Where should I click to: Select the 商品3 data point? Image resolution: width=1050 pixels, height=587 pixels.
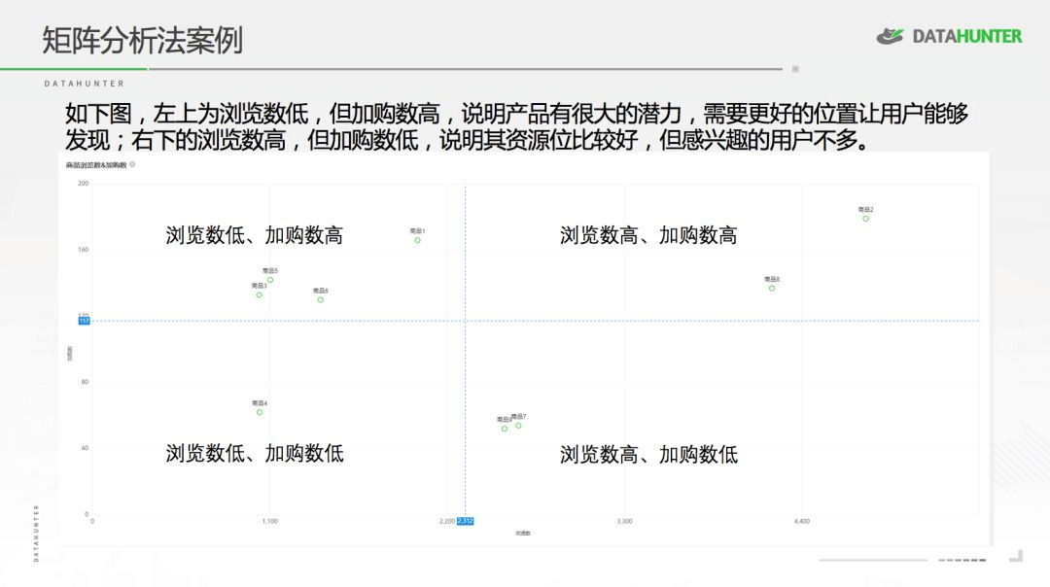(x=260, y=294)
